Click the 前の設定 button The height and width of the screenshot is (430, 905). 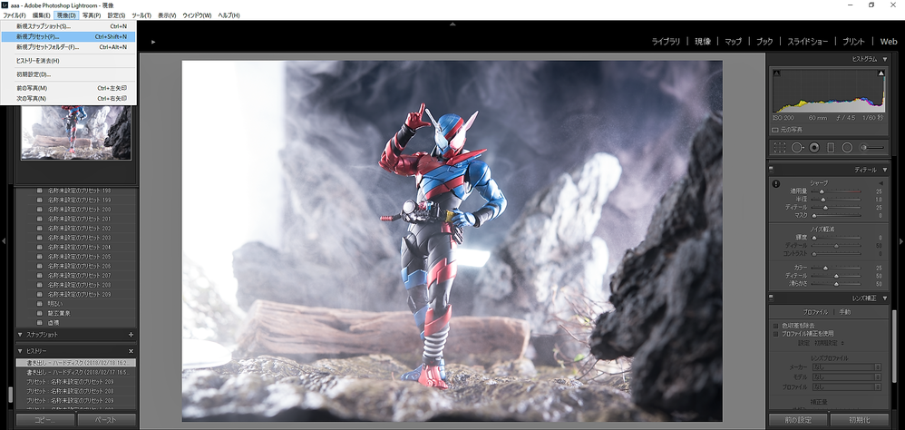pyautogui.click(x=798, y=420)
